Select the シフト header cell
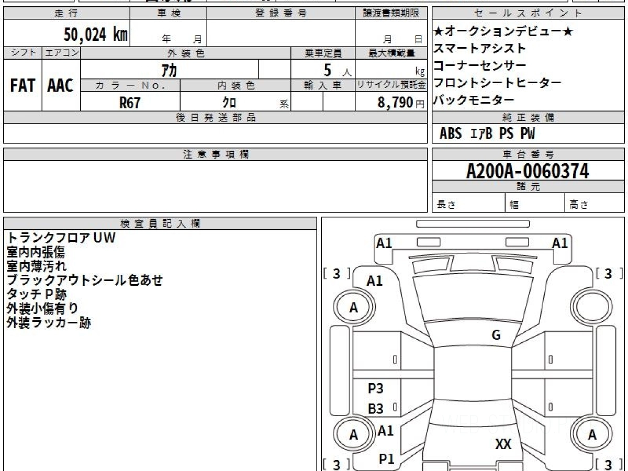This screenshot has width=628, height=471. click(23, 53)
